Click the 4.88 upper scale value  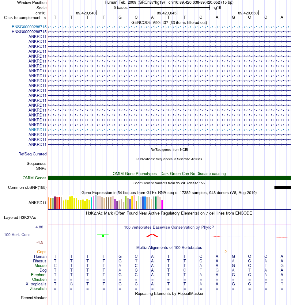[39, 227]
